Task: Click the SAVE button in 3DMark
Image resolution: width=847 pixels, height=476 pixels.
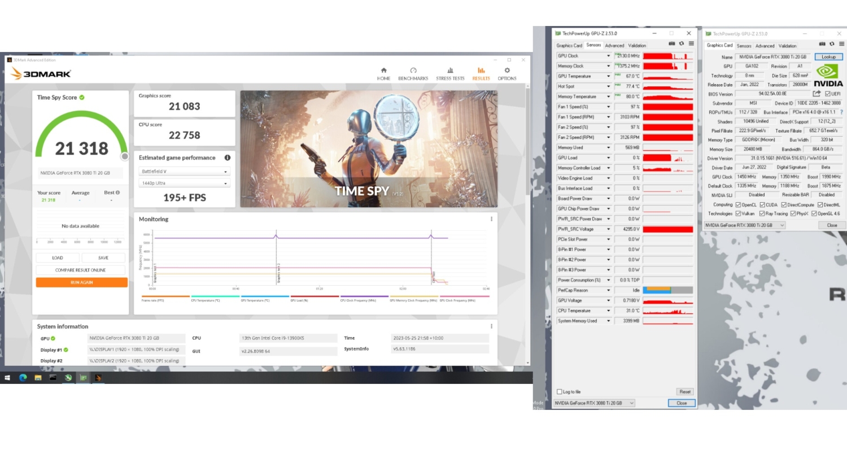Action: (x=103, y=257)
